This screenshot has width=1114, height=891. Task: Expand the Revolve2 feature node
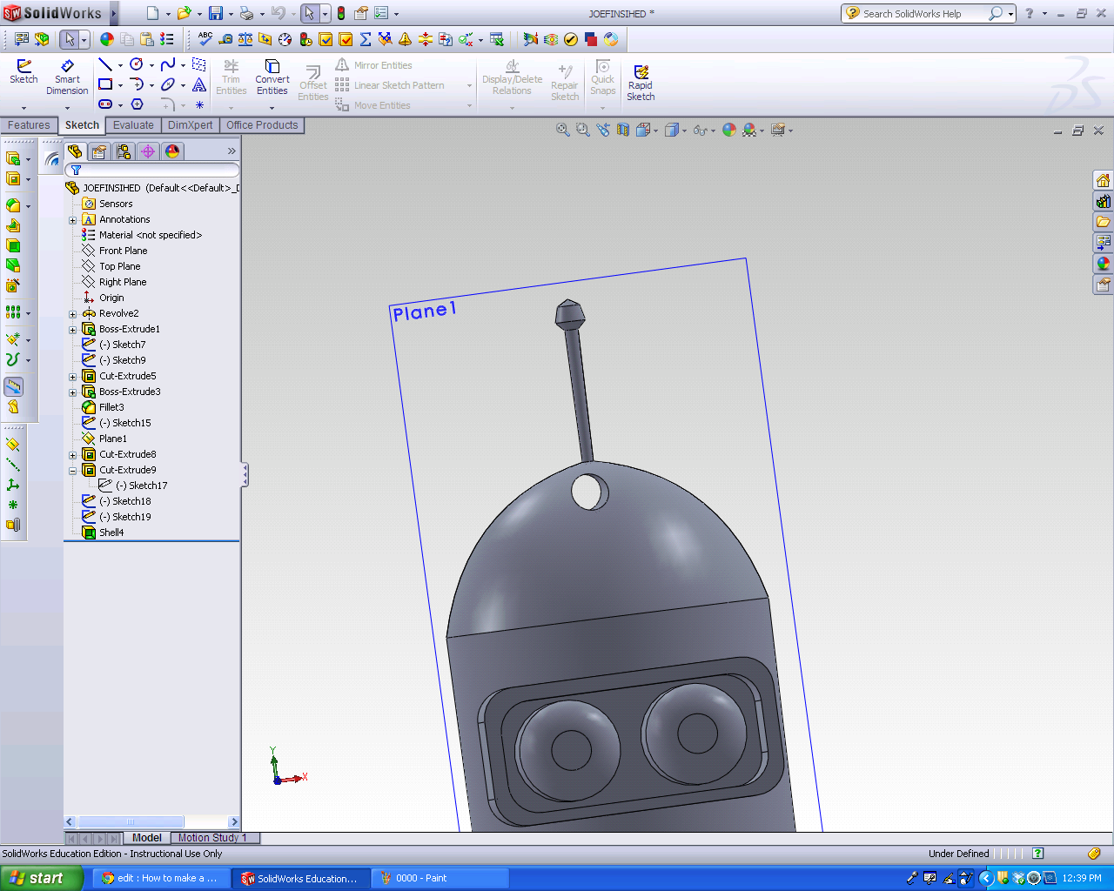click(73, 314)
